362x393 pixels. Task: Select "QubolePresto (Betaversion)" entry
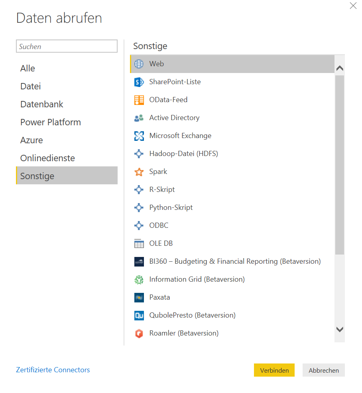click(193, 315)
